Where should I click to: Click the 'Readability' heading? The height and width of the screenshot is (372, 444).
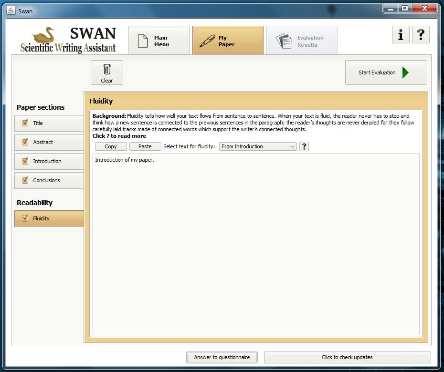click(x=34, y=203)
